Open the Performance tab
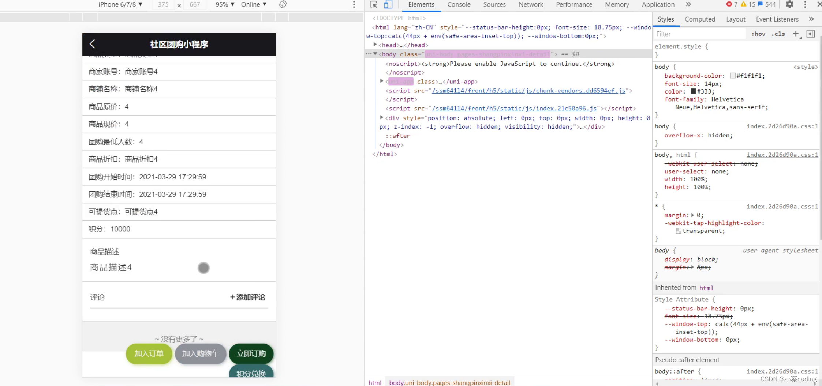This screenshot has width=822, height=386. [574, 5]
